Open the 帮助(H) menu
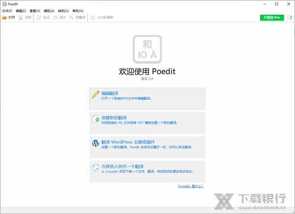The height and width of the screenshot is (214, 295). coord(78,10)
